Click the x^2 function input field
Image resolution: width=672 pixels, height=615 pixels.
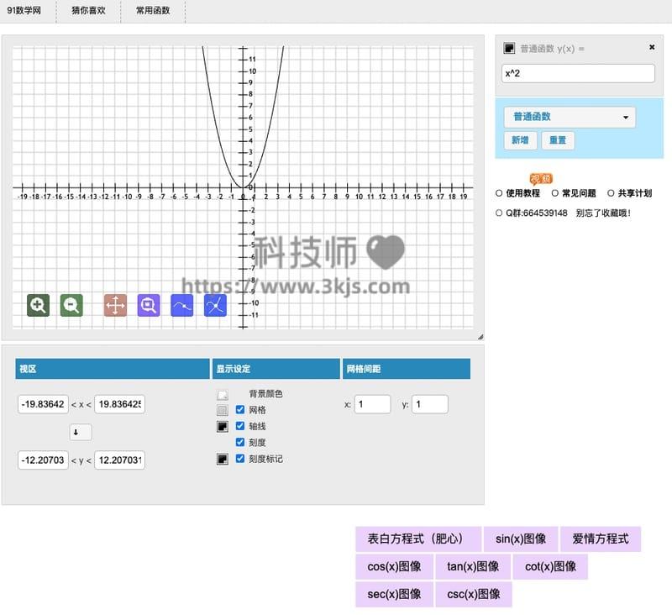click(x=578, y=73)
